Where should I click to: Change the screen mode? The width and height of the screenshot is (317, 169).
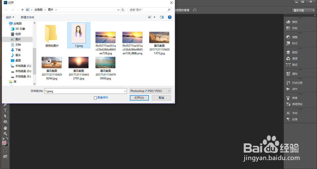pyautogui.click(x=5, y=156)
